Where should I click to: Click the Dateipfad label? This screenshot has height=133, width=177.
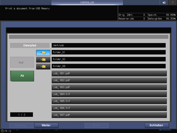tap(30, 45)
